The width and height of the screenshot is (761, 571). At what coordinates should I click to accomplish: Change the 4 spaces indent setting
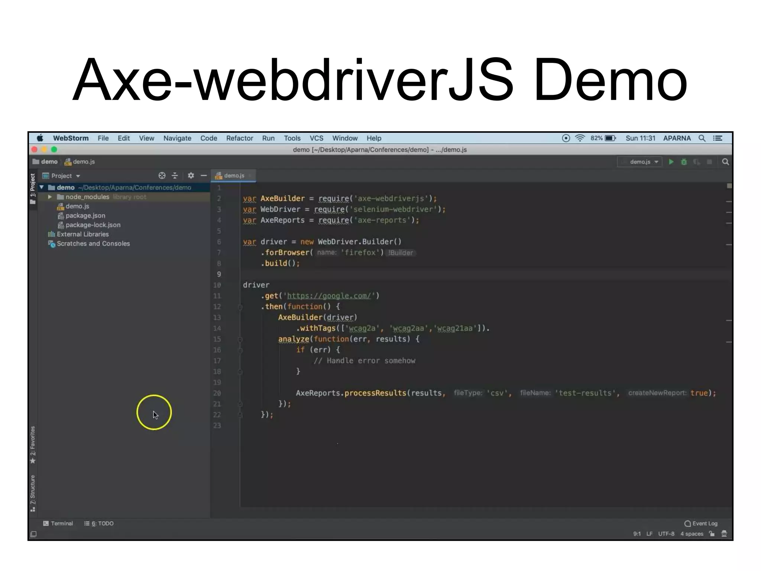(x=692, y=534)
